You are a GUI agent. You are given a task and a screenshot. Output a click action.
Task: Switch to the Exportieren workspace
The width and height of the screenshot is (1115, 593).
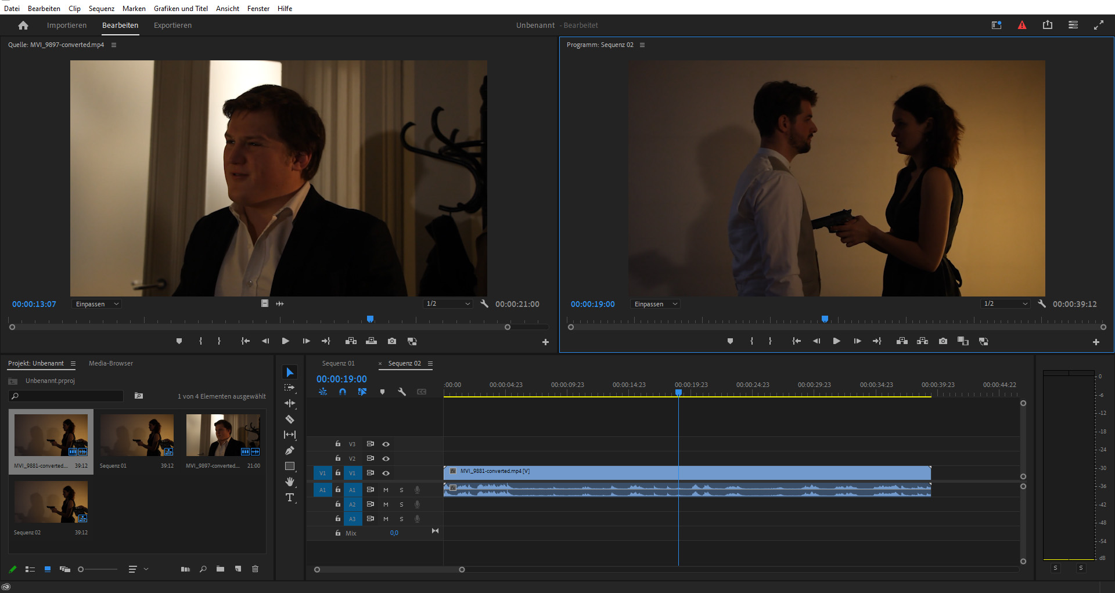point(172,25)
